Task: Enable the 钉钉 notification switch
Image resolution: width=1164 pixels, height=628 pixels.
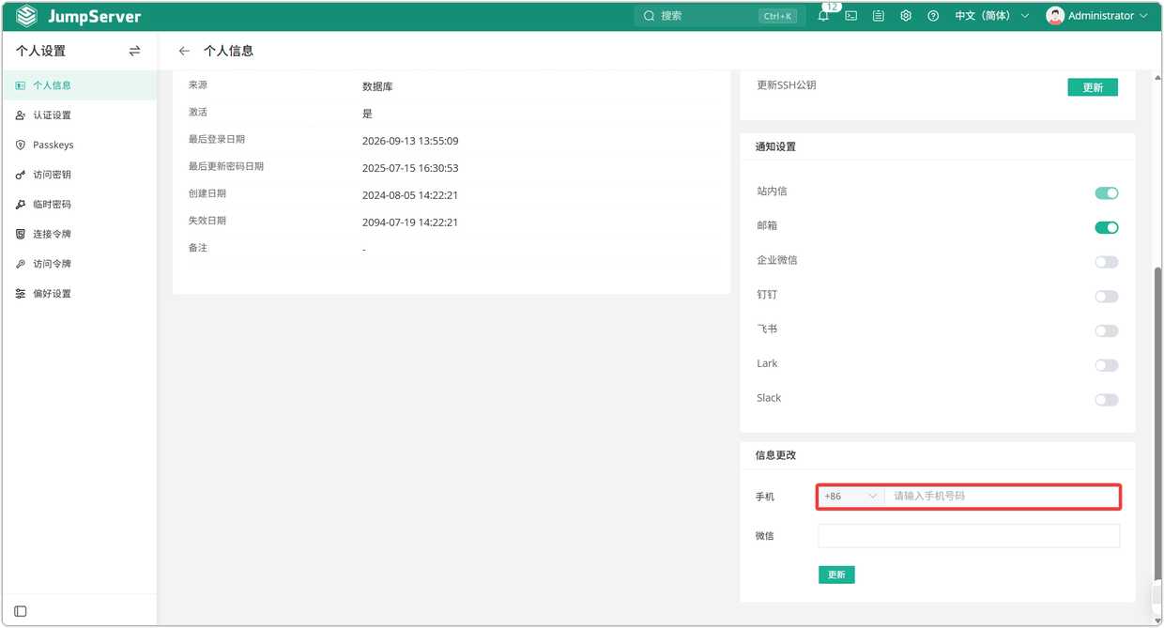Action: pyautogui.click(x=1107, y=297)
